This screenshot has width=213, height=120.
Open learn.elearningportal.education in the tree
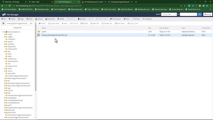(19, 86)
